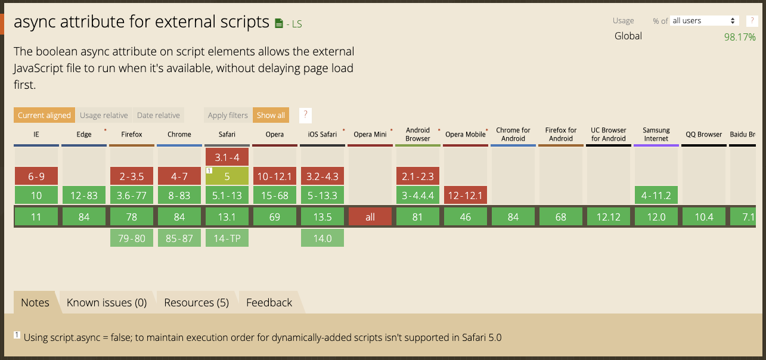
Task: Click the UC Browser for Android header
Action: click(609, 135)
